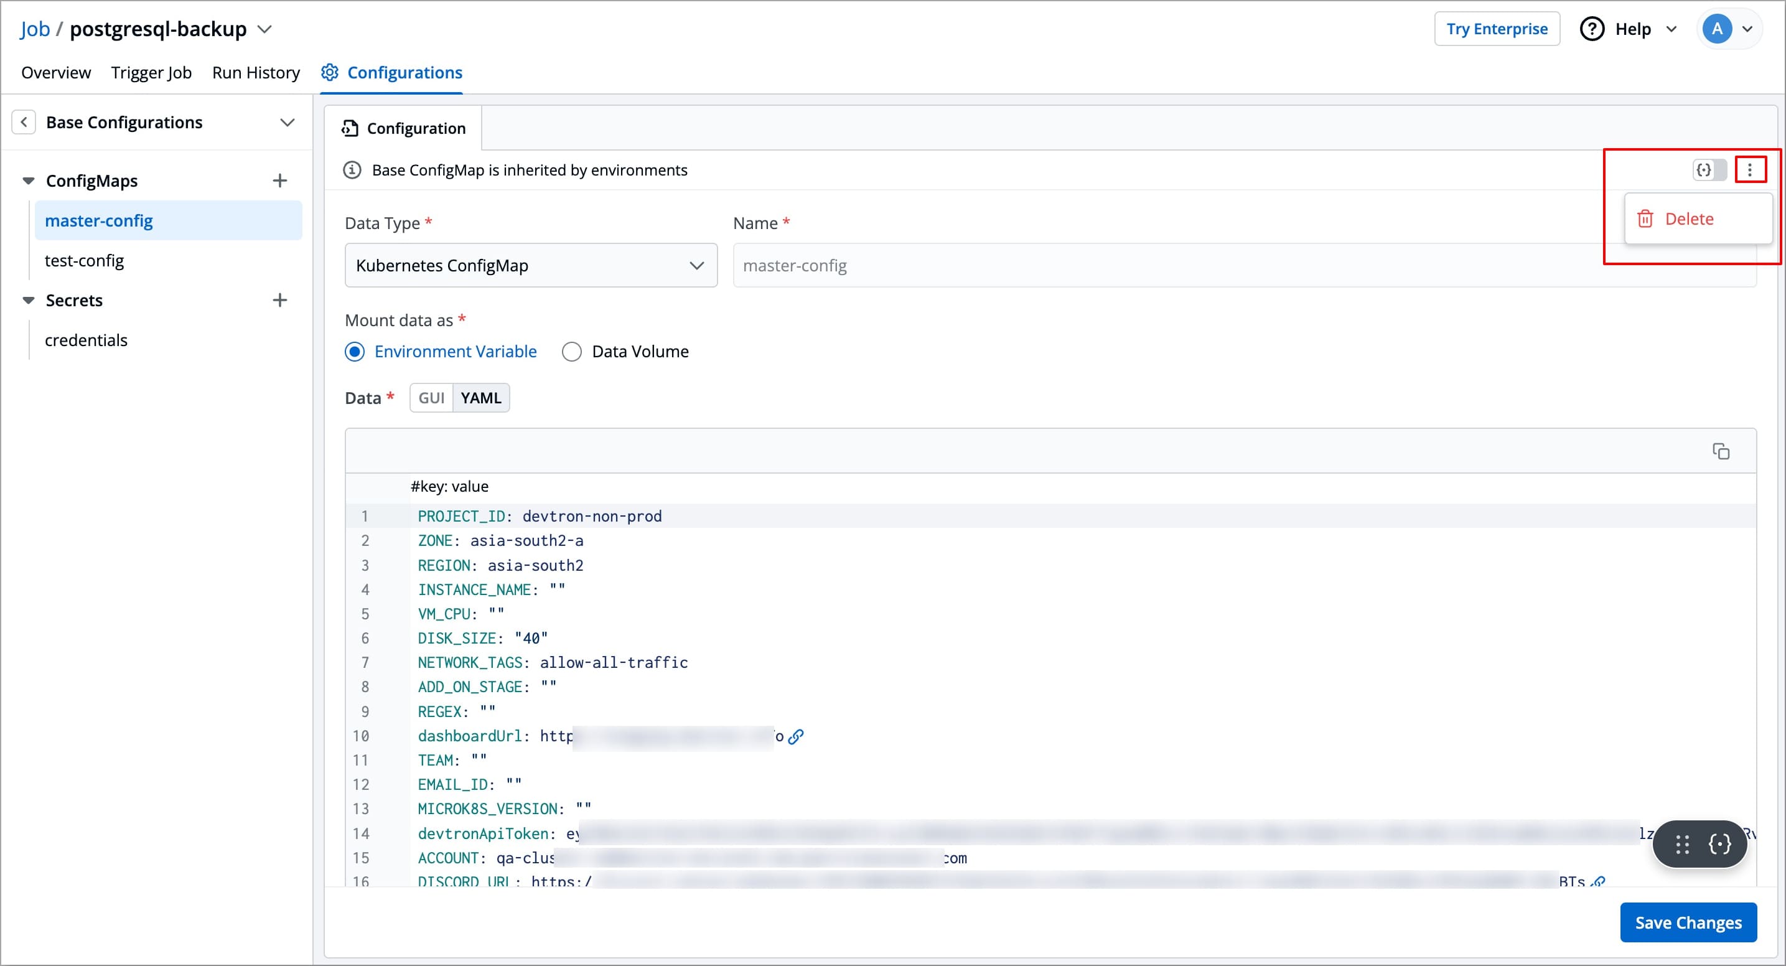
Task: Click the back arrow beside Base Configurations
Action: (24, 123)
